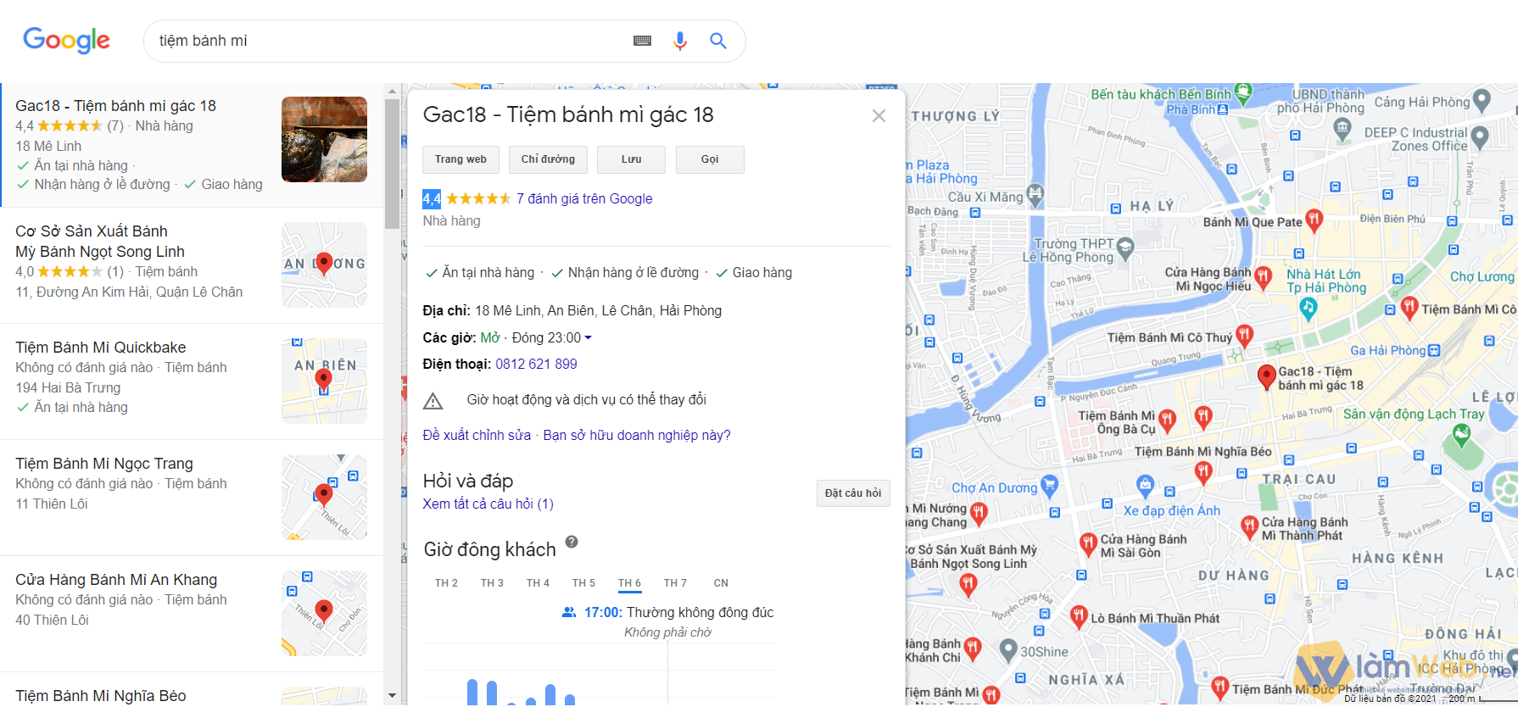Screen dimensions: 1518x707
Task: Switch to CN busy-hours tab
Action: [x=721, y=583]
